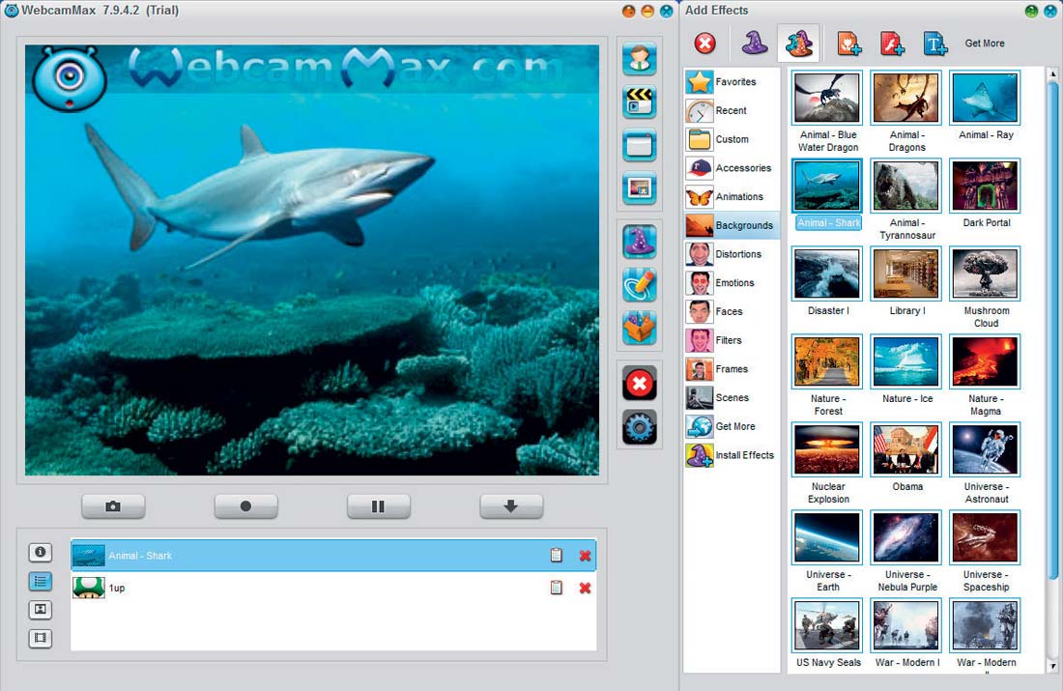Open the Scenes category
This screenshot has width=1063, height=691.
[732, 398]
